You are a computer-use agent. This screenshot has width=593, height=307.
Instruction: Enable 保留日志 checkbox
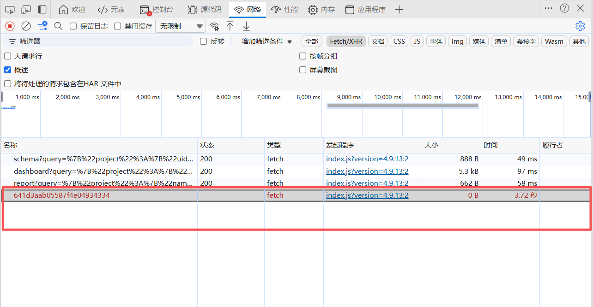click(72, 26)
